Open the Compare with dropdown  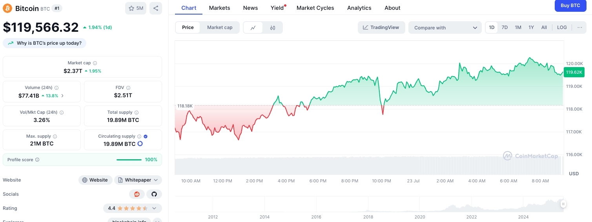445,27
